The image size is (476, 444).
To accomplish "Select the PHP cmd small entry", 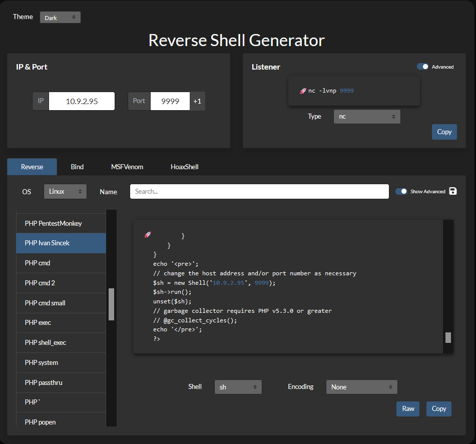I will click(61, 303).
